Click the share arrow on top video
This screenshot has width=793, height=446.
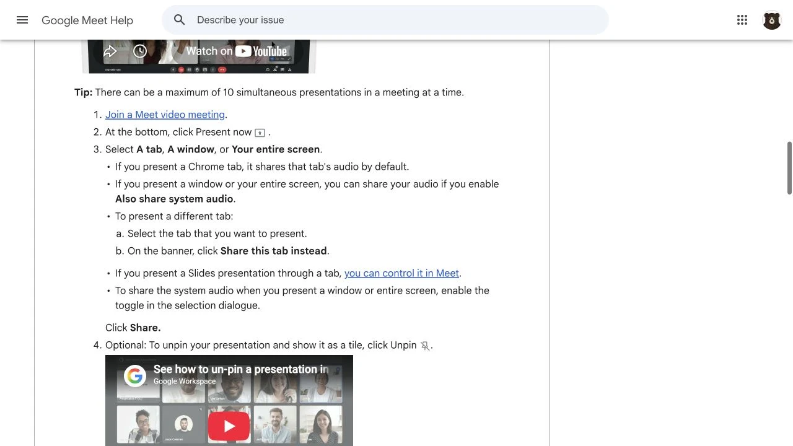[x=110, y=51]
